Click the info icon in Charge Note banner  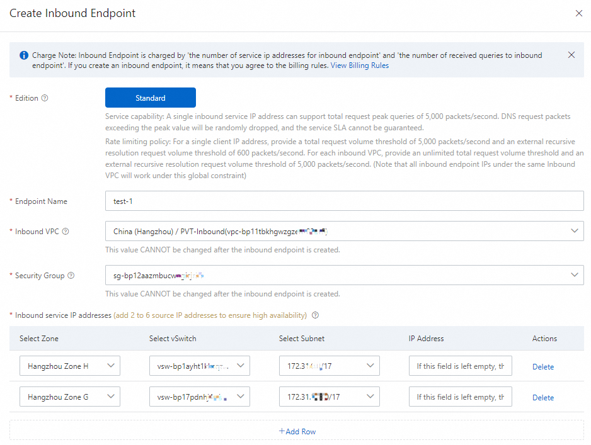[x=24, y=55]
